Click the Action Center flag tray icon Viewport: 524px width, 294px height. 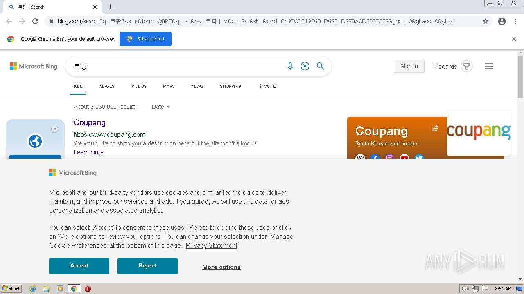point(485,289)
